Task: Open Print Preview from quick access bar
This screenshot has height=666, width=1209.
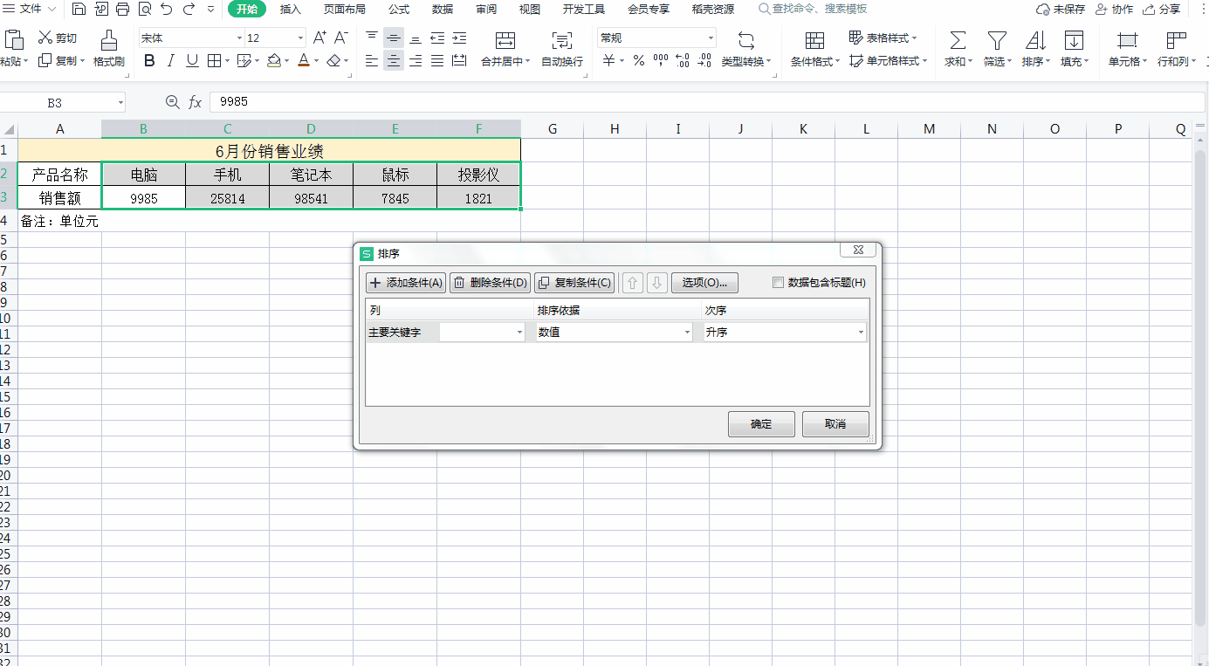Action: click(x=145, y=10)
